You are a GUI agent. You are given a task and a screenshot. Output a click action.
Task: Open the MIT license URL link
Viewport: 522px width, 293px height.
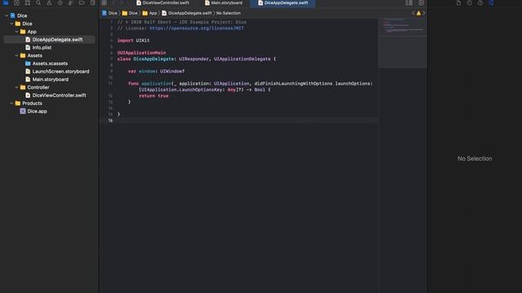pyautogui.click(x=197, y=28)
